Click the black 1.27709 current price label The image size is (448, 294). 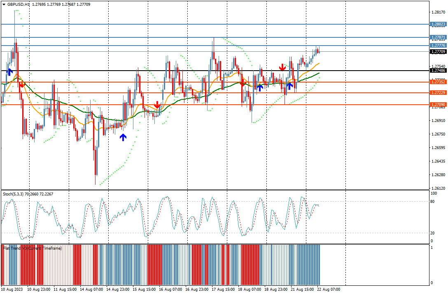pyautogui.click(x=438, y=52)
